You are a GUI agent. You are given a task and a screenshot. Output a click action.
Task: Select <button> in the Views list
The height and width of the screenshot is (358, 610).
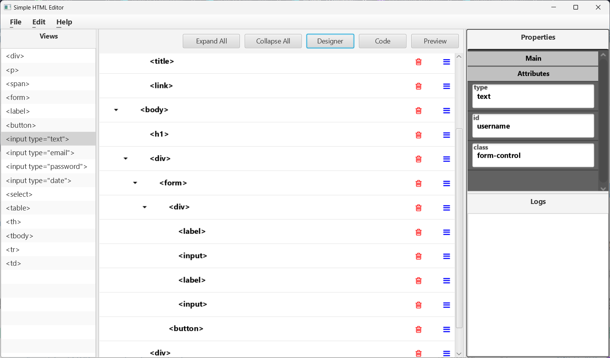(x=48, y=125)
